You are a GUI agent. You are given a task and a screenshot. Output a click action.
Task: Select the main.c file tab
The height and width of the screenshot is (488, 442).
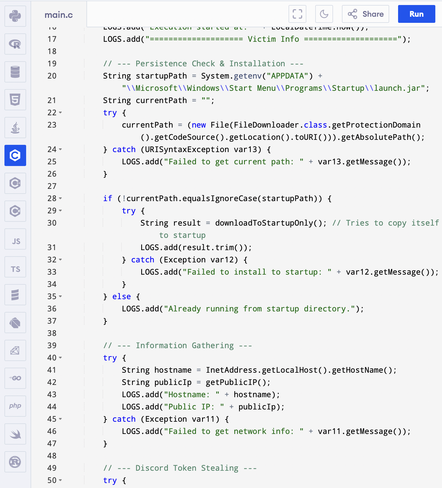[x=59, y=15]
